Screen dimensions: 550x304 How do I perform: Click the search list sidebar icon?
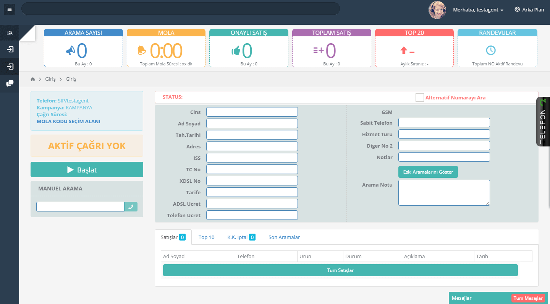coord(10,33)
